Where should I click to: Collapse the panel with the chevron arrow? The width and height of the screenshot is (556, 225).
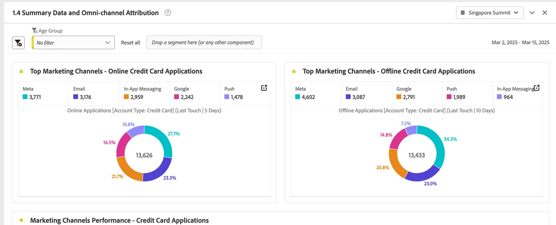(532, 13)
